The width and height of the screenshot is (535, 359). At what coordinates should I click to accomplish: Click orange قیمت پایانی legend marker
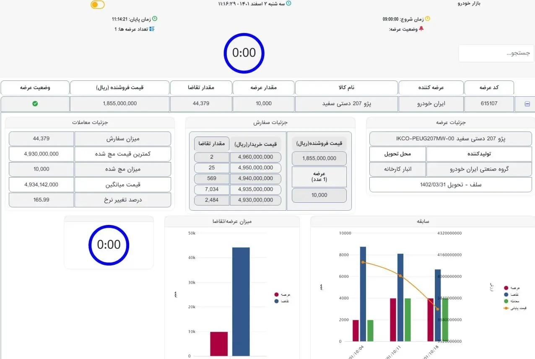(x=506, y=308)
